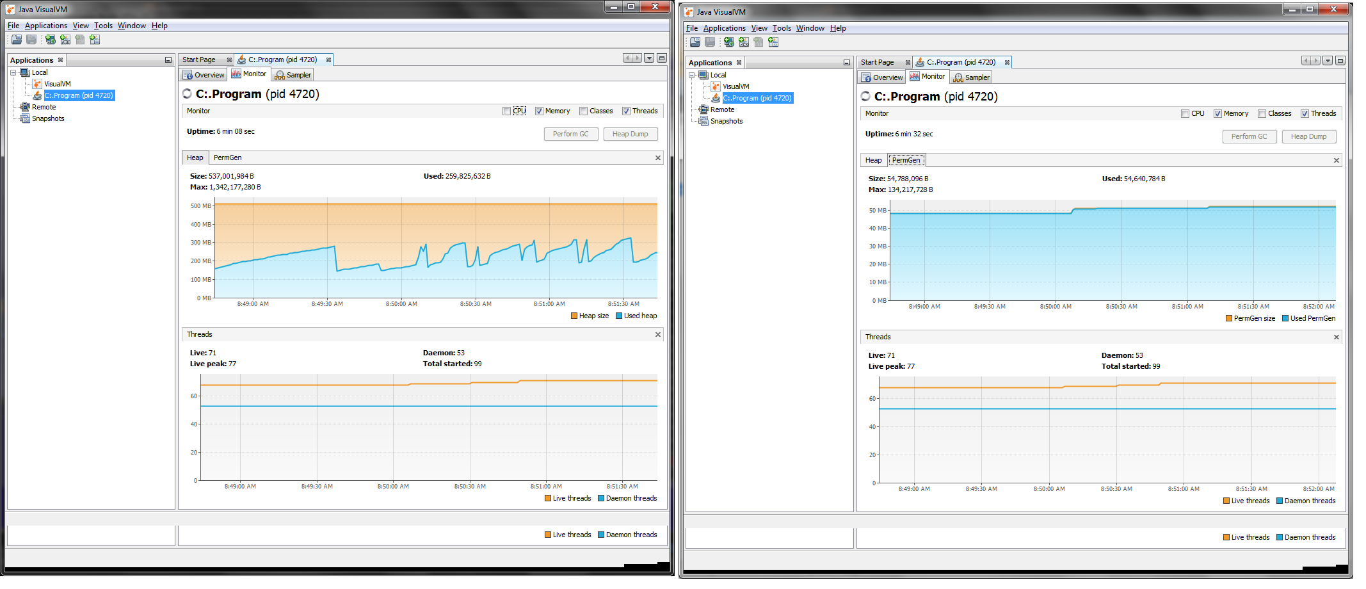Close Applications panel in right window
This screenshot has width=1366, height=589.
click(x=739, y=63)
